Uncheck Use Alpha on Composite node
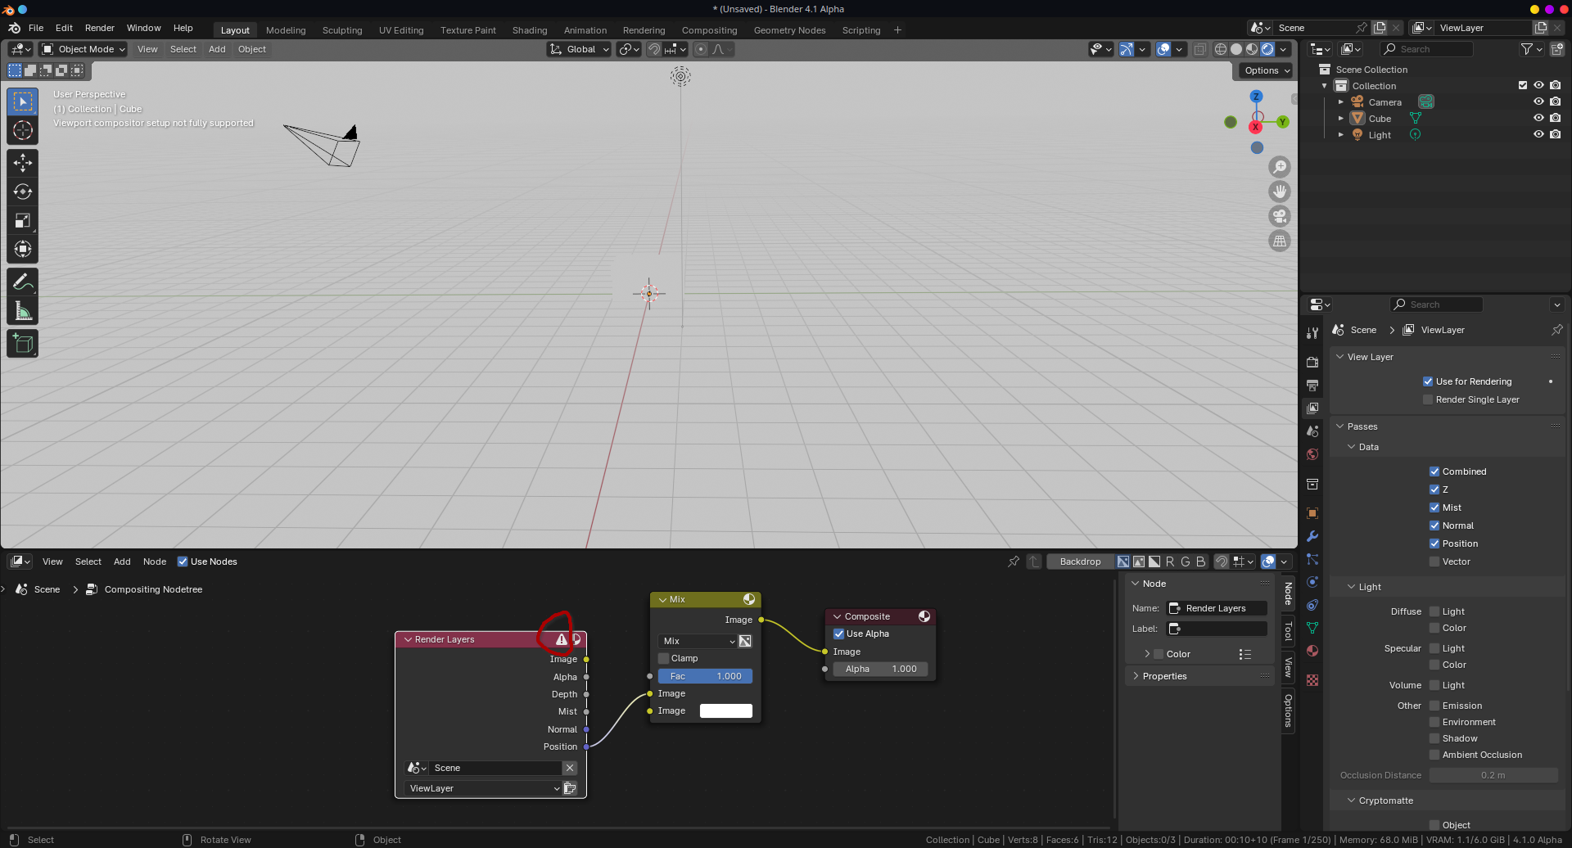The height and width of the screenshot is (848, 1572). point(839,634)
